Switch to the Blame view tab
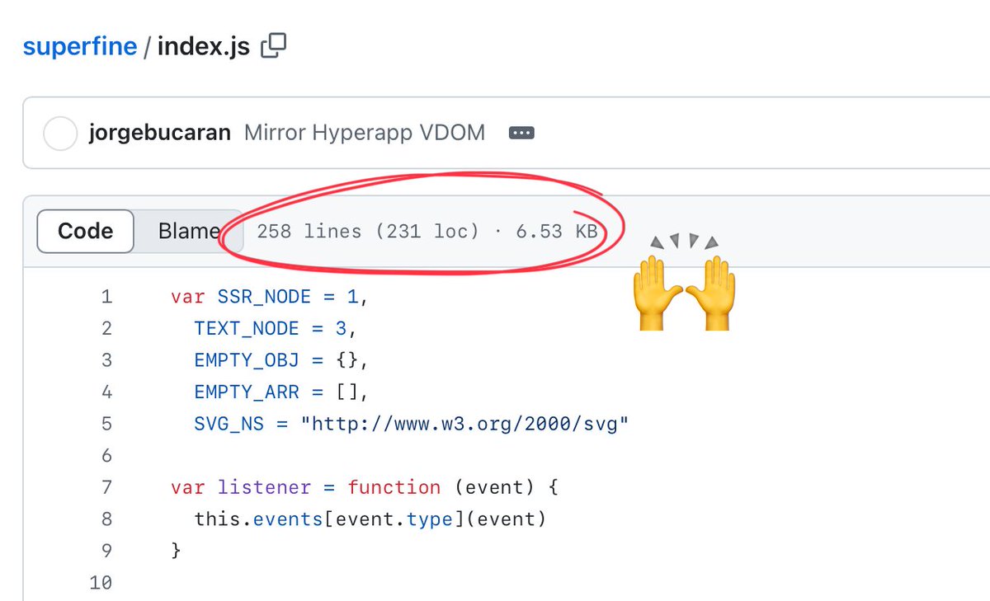This screenshot has height=601, width=990. click(188, 231)
